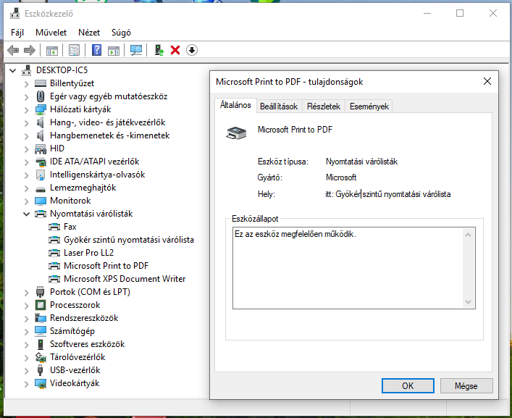Screen dimensions: 512x418
Task: Click the status box scroll up arrow
Action: (468, 235)
